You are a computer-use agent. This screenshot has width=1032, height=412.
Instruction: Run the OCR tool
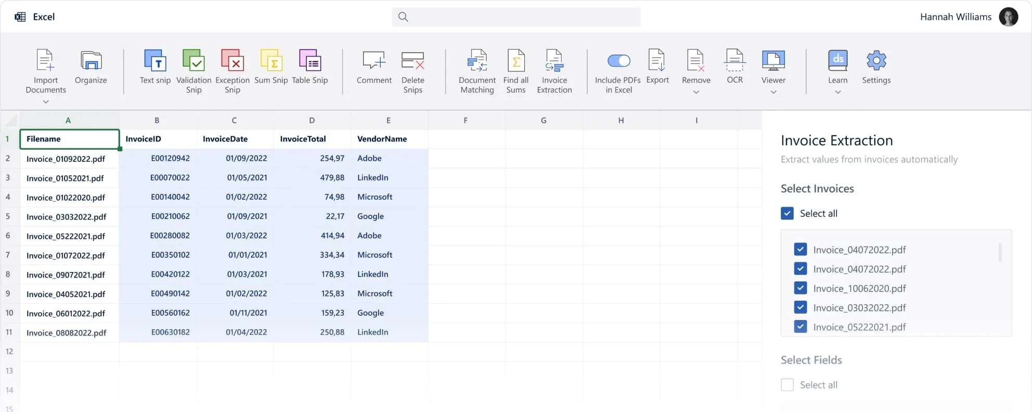coord(734,61)
